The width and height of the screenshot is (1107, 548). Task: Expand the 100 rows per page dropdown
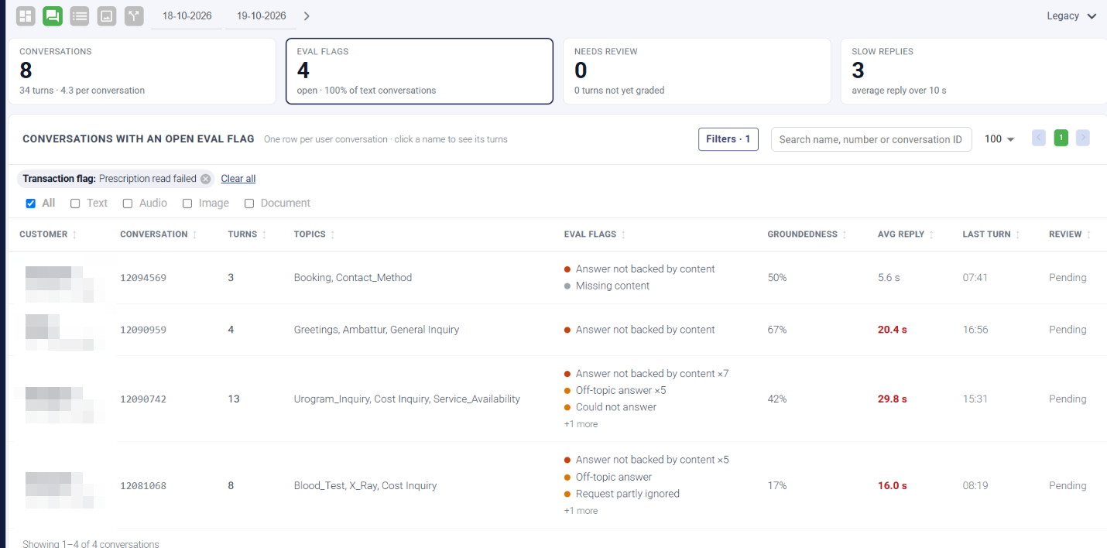click(999, 139)
